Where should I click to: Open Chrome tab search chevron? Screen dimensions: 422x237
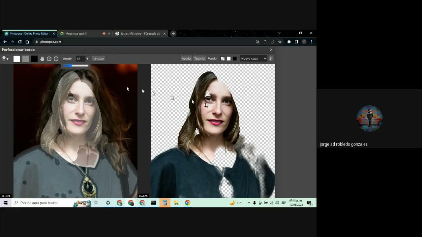pos(279,33)
